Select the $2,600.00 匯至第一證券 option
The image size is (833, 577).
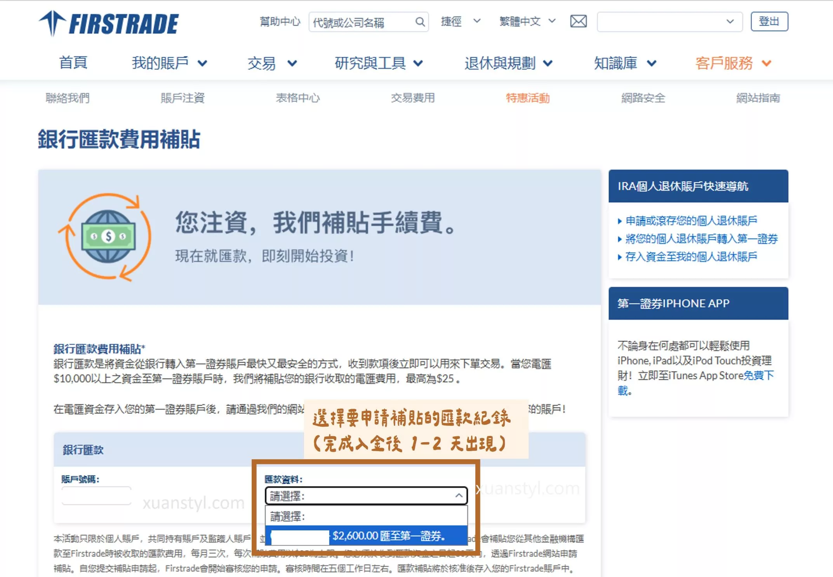coord(366,536)
